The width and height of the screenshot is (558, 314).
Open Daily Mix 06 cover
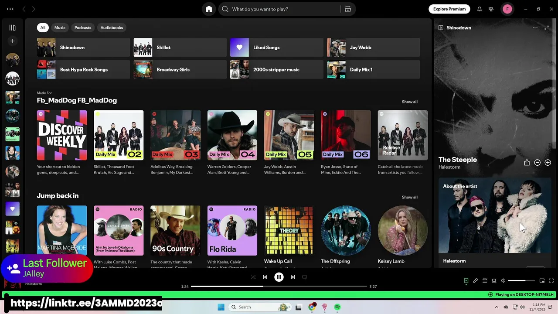pyautogui.click(x=346, y=135)
